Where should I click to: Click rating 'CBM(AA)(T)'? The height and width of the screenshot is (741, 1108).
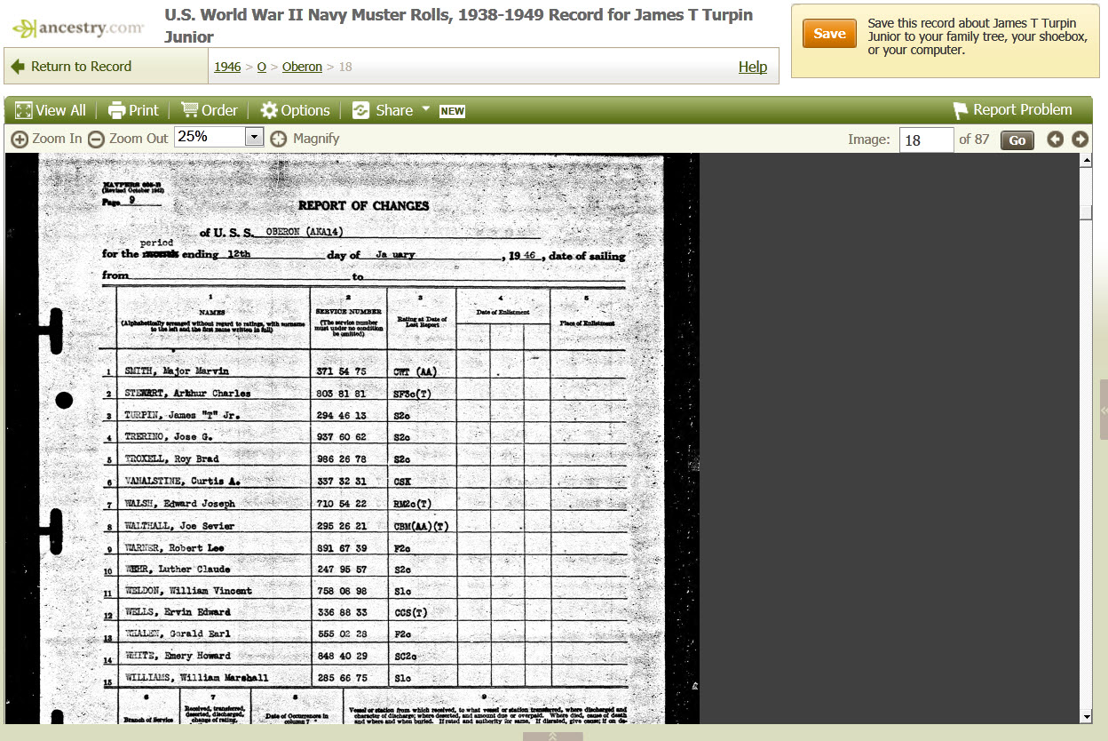point(420,526)
